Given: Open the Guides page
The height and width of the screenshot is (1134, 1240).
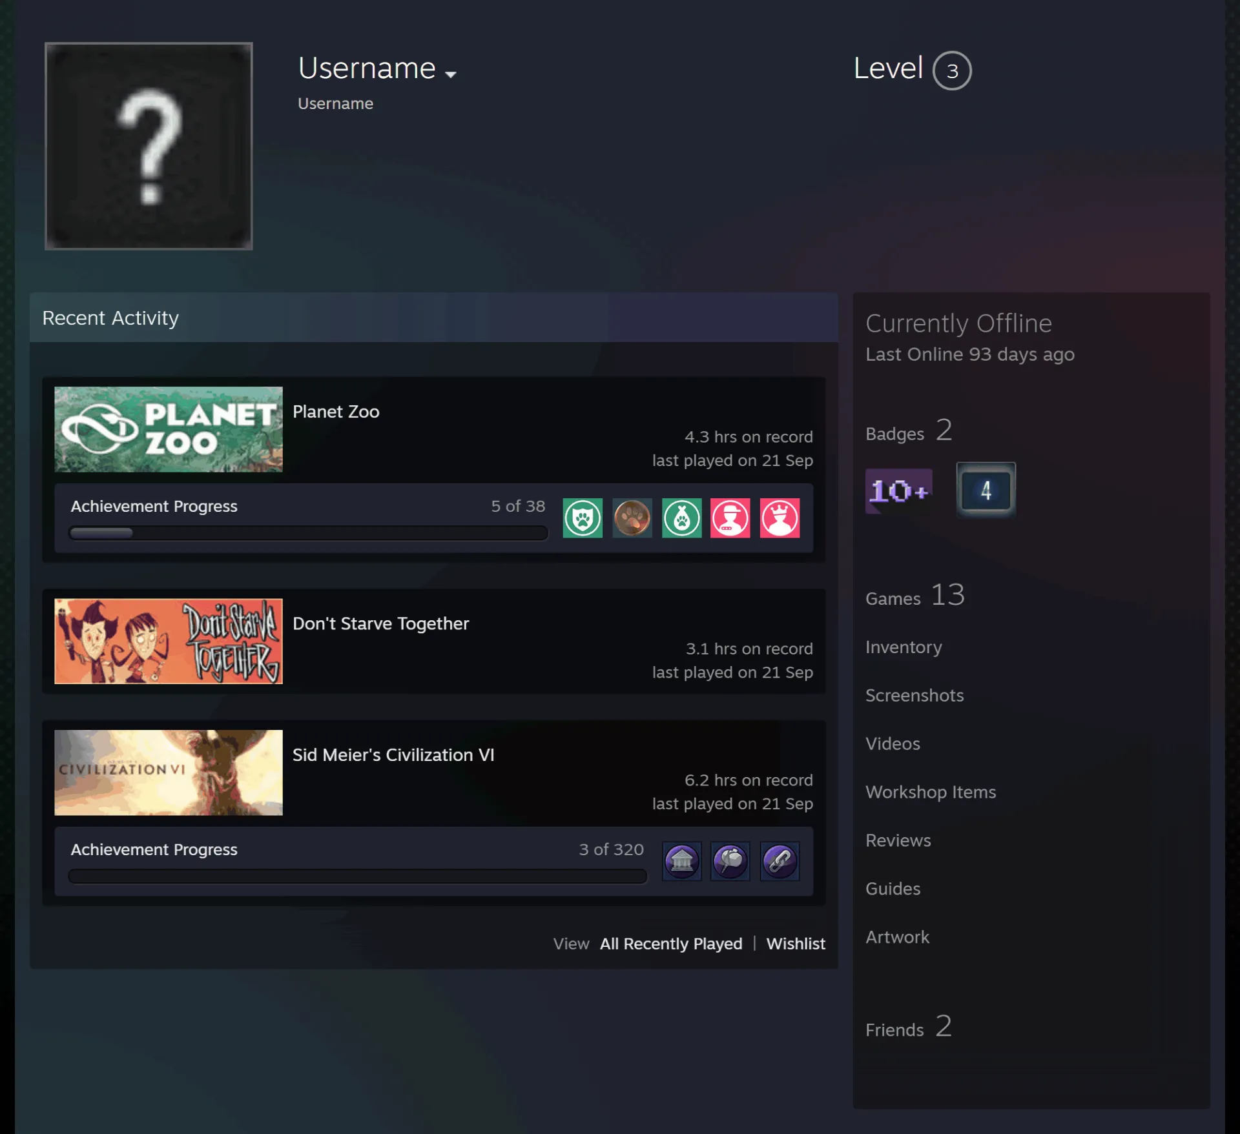Looking at the screenshot, I should point(893,889).
